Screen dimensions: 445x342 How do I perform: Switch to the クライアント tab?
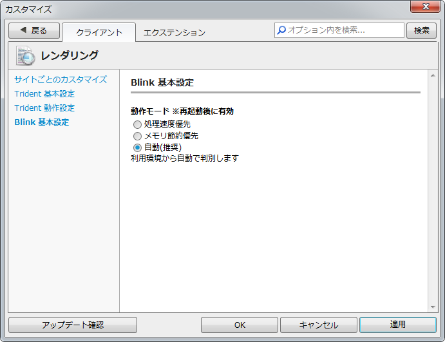click(99, 32)
